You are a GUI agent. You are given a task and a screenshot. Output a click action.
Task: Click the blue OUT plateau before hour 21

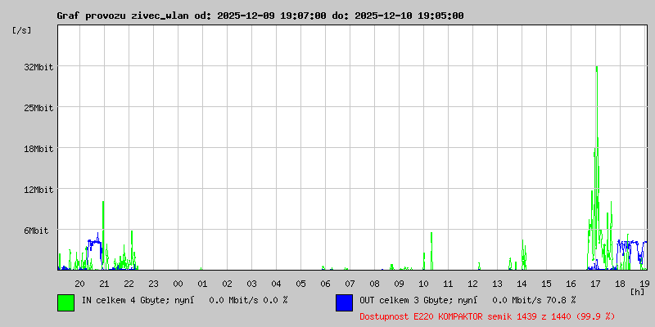(x=94, y=242)
